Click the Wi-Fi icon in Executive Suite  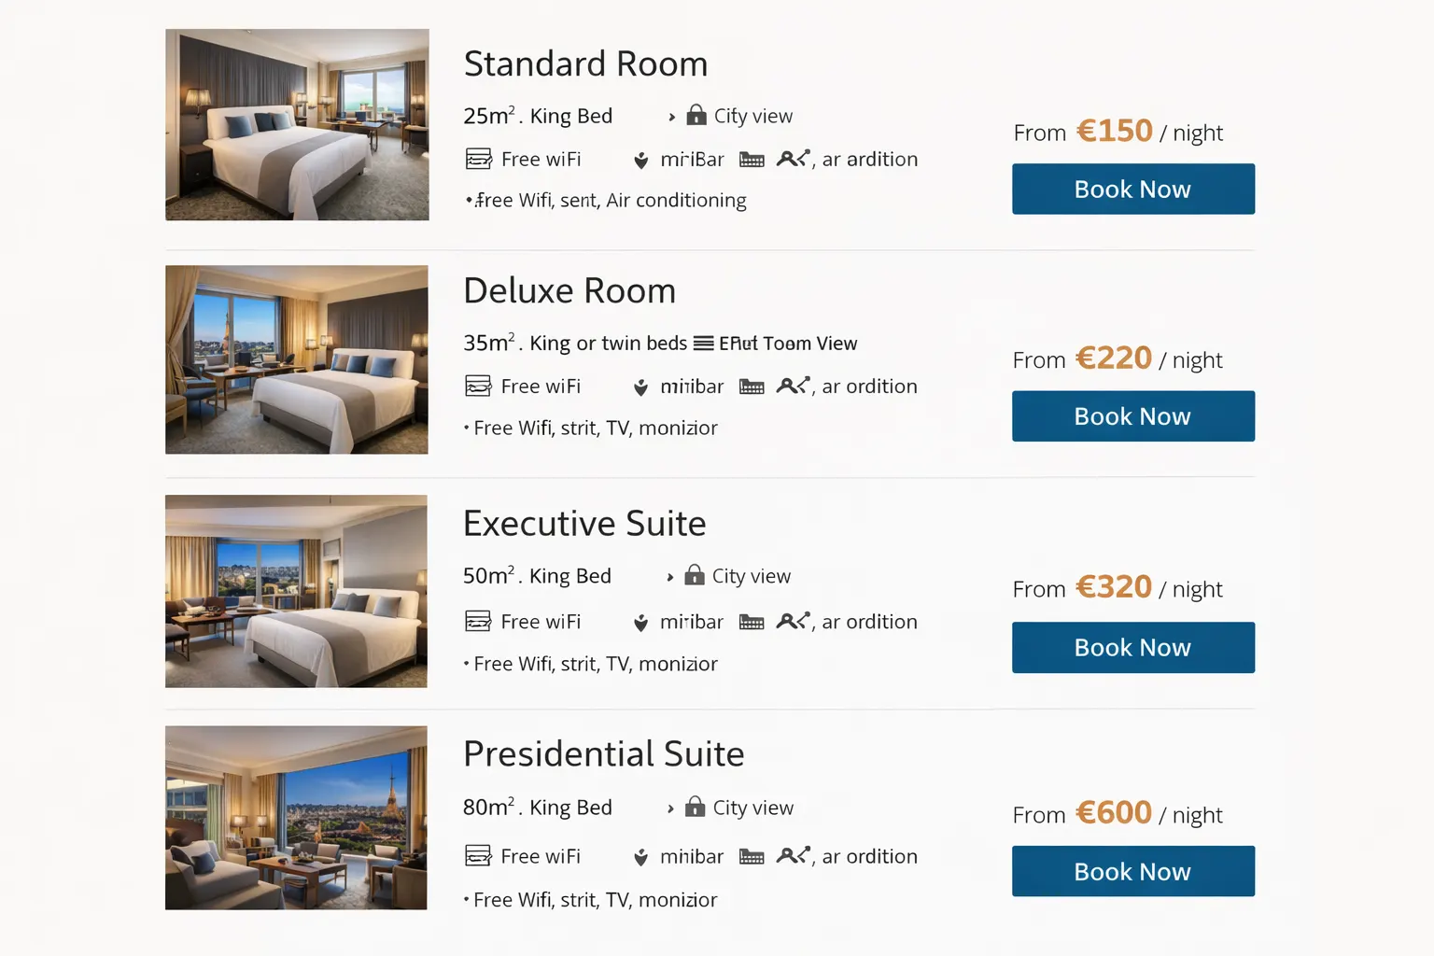(x=478, y=622)
